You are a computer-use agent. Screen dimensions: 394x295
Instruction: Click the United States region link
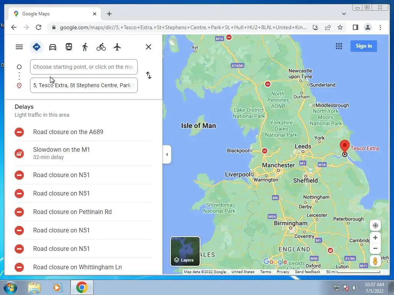click(243, 272)
